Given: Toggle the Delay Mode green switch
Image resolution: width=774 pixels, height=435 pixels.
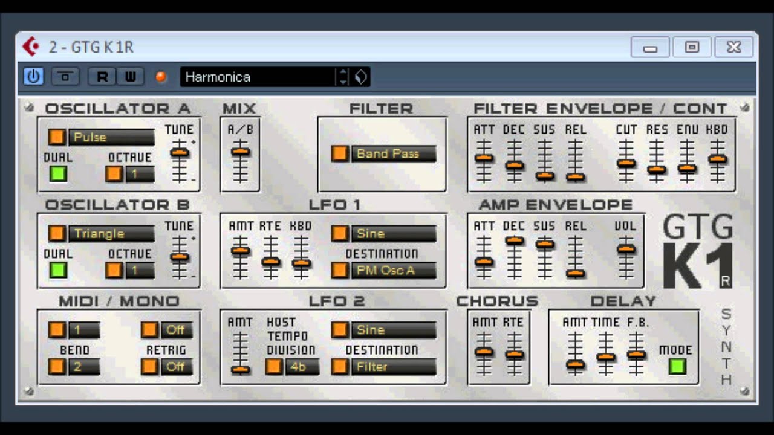Looking at the screenshot, I should (677, 366).
